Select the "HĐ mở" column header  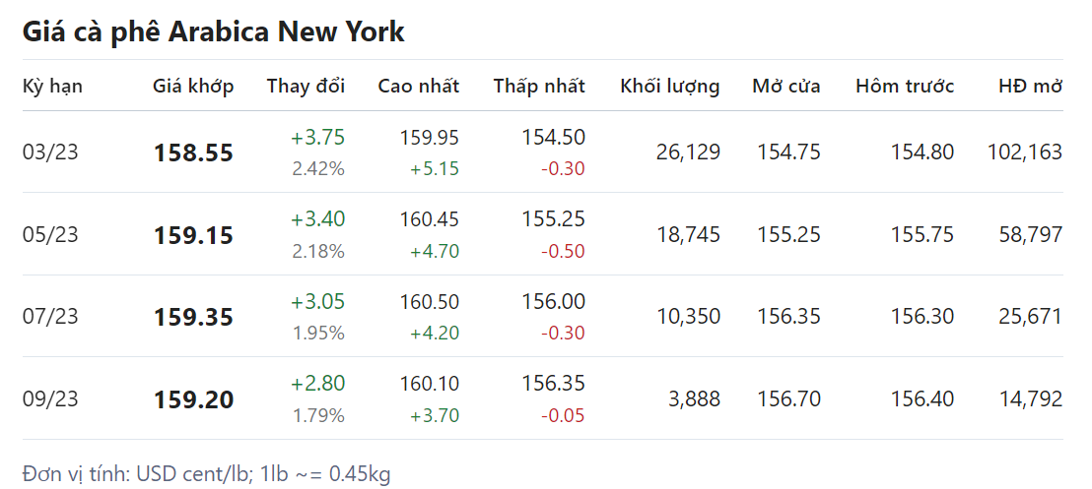click(1030, 86)
